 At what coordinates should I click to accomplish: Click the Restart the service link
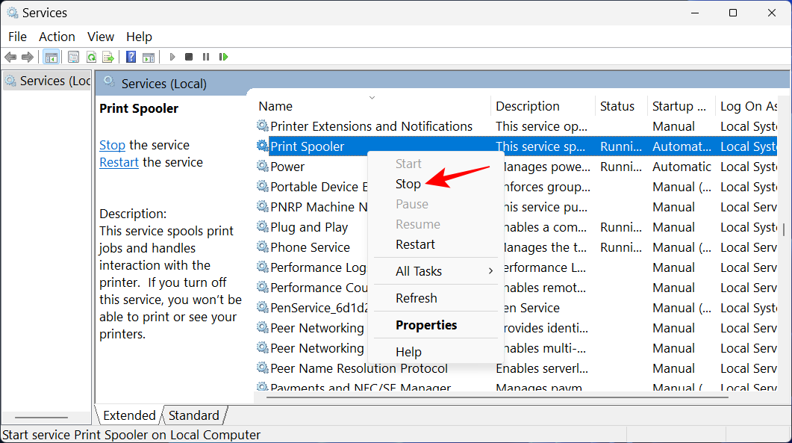click(x=119, y=162)
